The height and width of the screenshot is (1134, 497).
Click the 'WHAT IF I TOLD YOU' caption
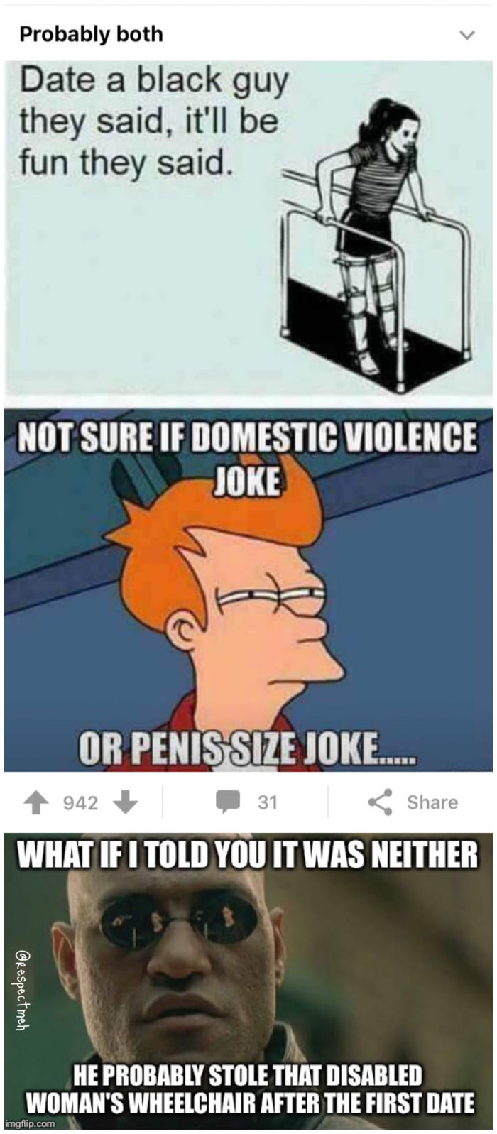pos(248,855)
